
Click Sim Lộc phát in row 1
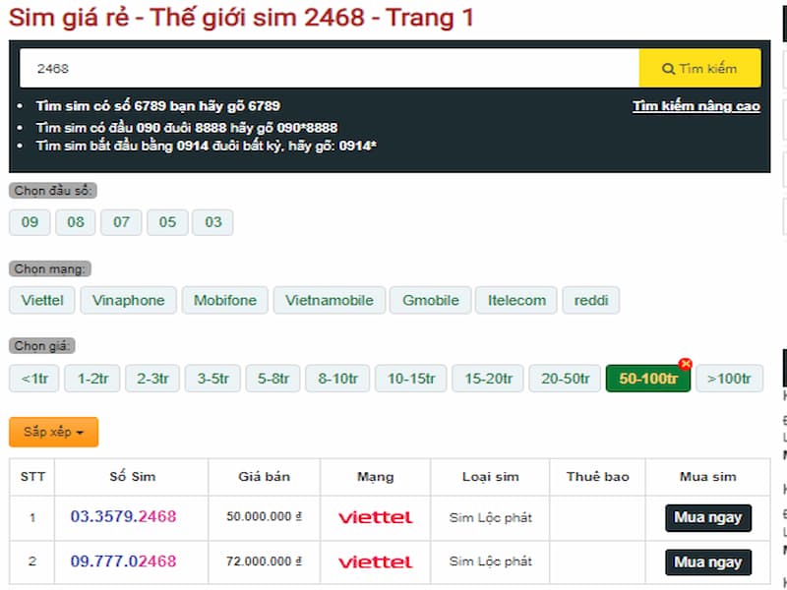point(490,518)
